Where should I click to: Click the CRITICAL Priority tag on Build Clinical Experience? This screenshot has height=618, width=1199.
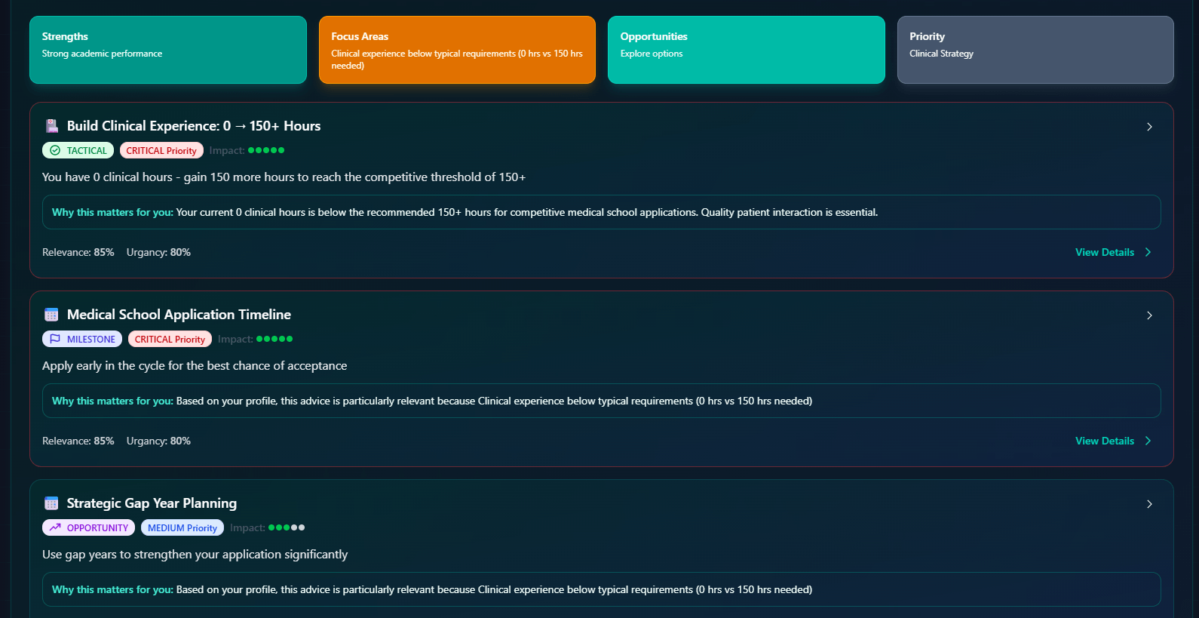(161, 150)
